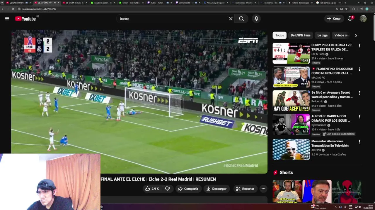375x210 pixels.
Task: Select the 'De ESPN Fans' chip
Action: [301, 35]
